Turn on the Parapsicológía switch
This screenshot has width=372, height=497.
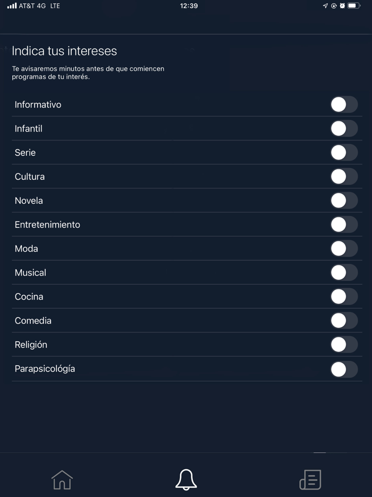pyautogui.click(x=344, y=368)
